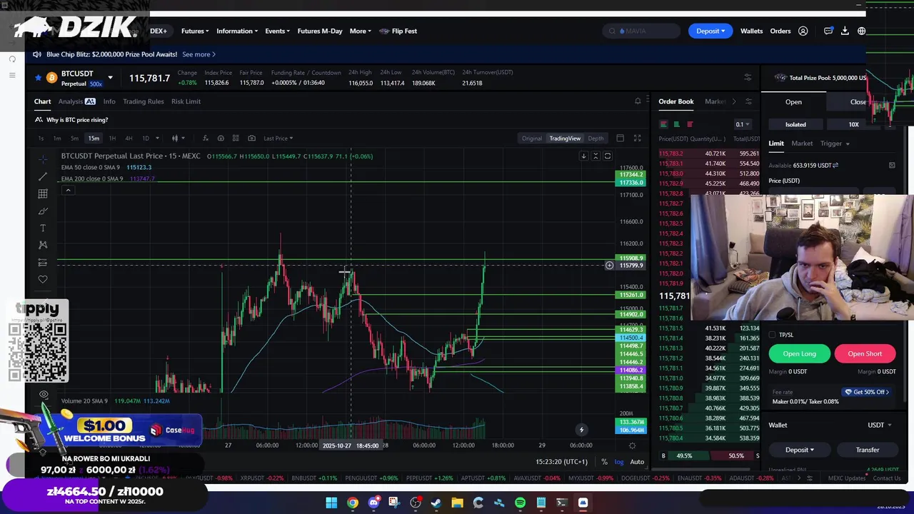This screenshot has width=914, height=514.
Task: Open the calculator icon next to Available balance
Action: pyautogui.click(x=892, y=165)
